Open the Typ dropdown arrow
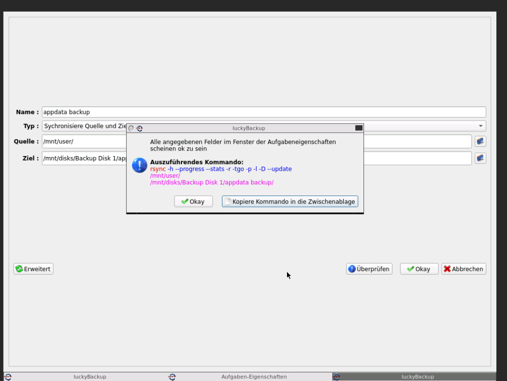 coord(481,126)
